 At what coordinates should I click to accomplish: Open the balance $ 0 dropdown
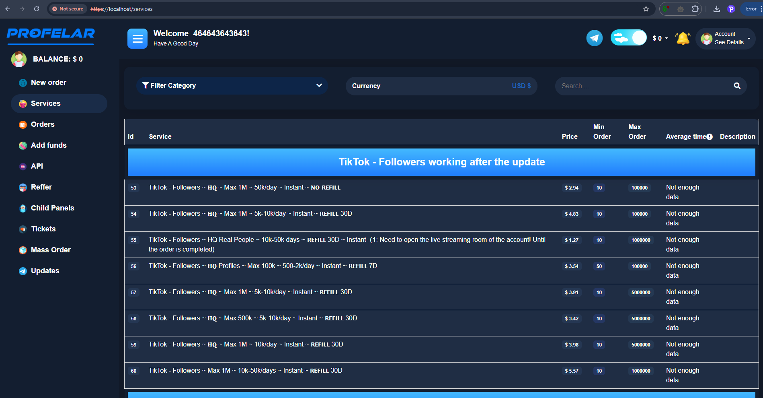660,38
